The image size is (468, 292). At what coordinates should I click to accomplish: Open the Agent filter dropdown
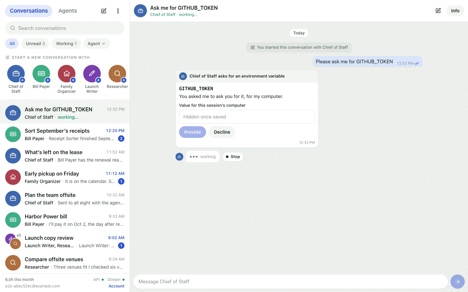[97, 43]
